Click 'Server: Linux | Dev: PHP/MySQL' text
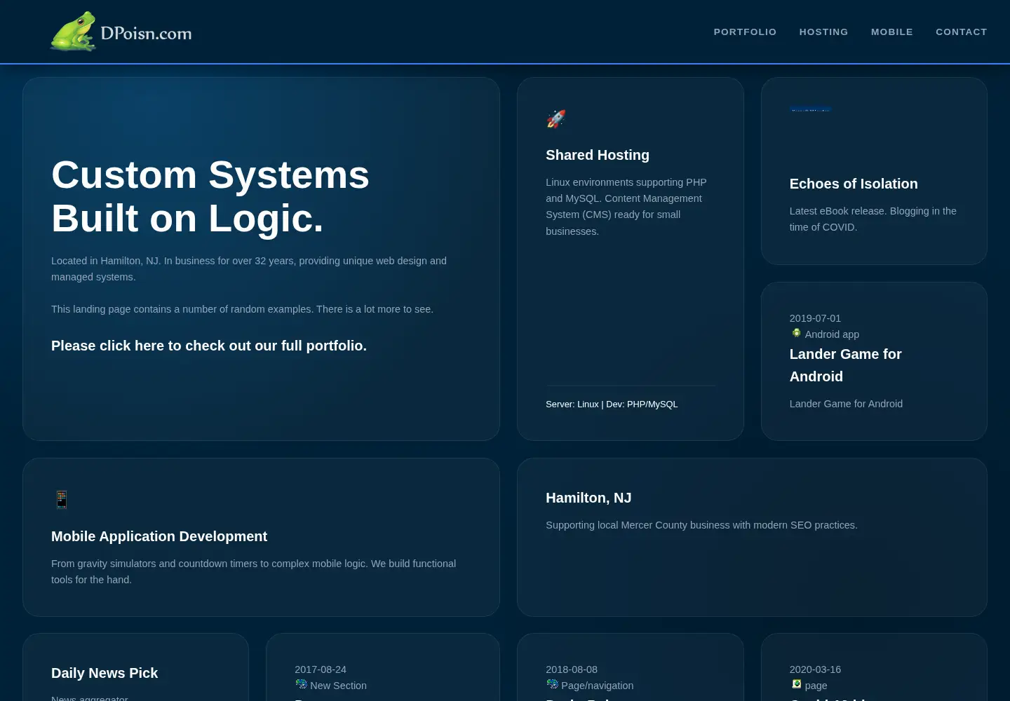Screen dimensions: 1010x701 (612, 404)
